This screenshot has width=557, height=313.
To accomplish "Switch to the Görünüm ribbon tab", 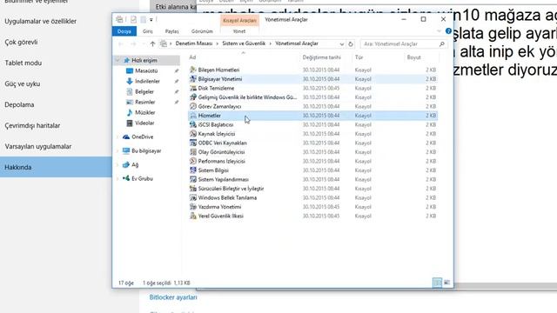I will tap(202, 31).
